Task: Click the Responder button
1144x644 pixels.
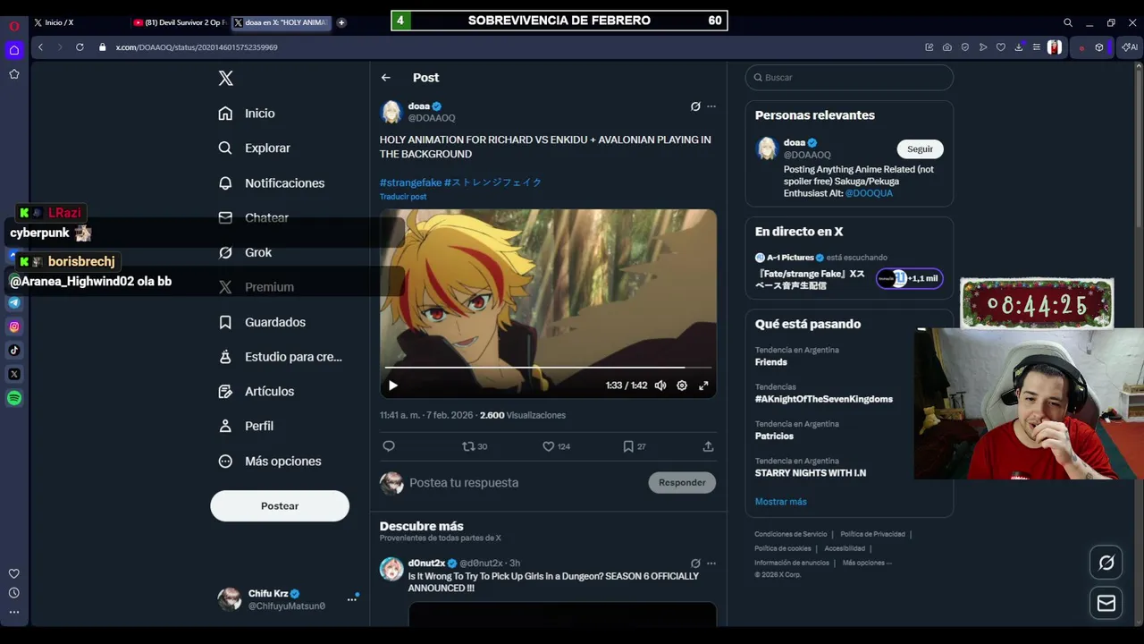Action: point(682,483)
